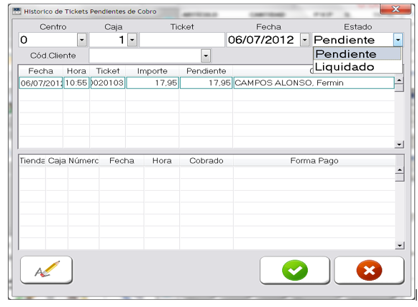Image resolution: width=418 pixels, height=307 pixels.
Task: Cancel with the red X button
Action: [x=369, y=270]
